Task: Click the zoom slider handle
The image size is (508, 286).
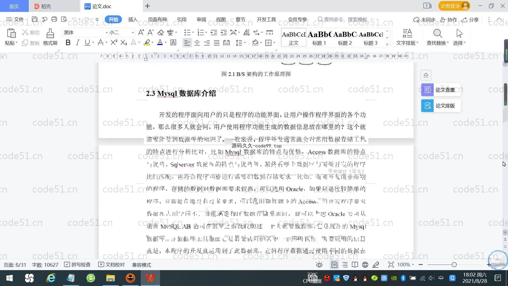Action: [x=454, y=265]
